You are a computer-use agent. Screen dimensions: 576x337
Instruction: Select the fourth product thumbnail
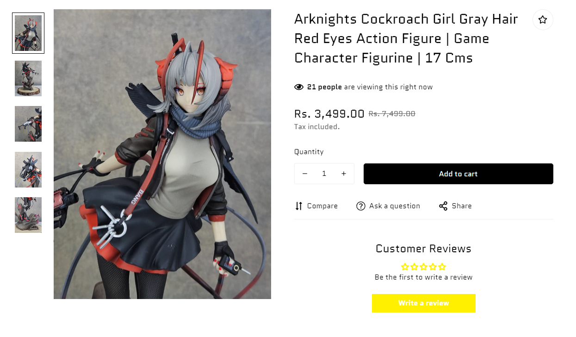tap(28, 169)
